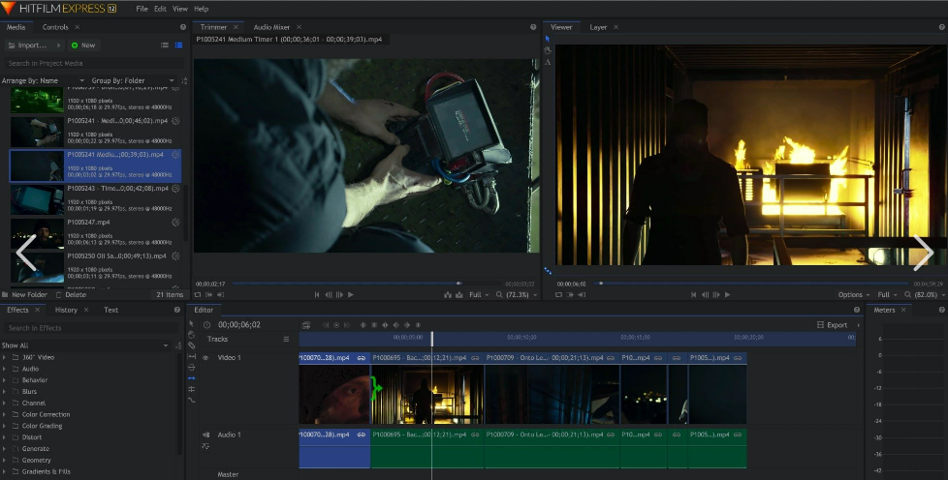Switch Media panel to compact list view

click(x=165, y=45)
